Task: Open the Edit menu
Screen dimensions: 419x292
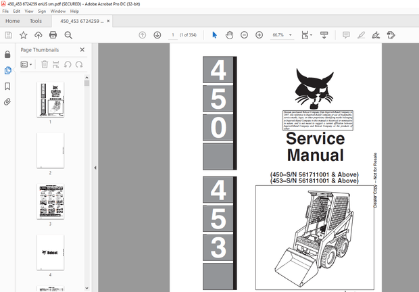Action: [x=17, y=11]
